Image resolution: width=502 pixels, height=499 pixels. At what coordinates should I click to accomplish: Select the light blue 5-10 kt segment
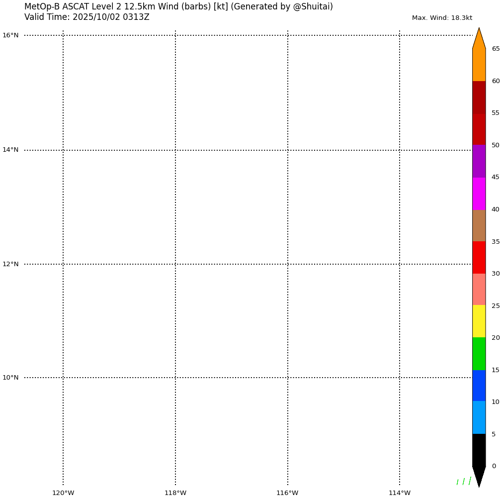point(479,417)
